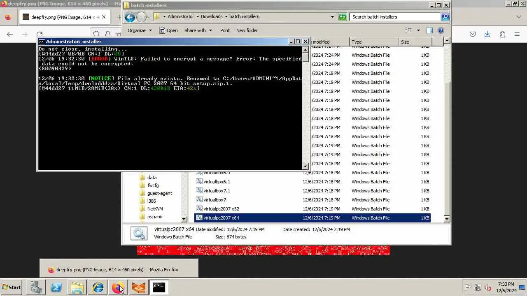This screenshot has width=527, height=296.
Task: Save page to Pocket in Firefox
Action: pyautogui.click(x=473, y=35)
